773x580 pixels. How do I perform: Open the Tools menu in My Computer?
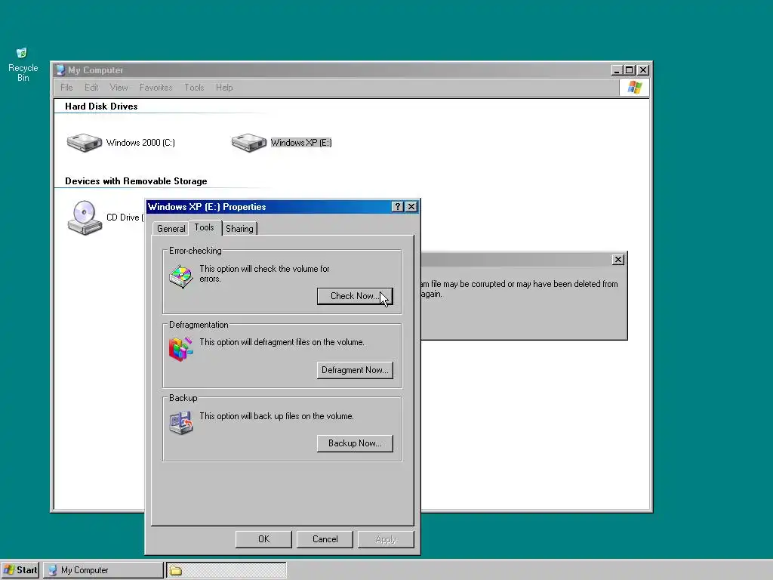(x=194, y=88)
